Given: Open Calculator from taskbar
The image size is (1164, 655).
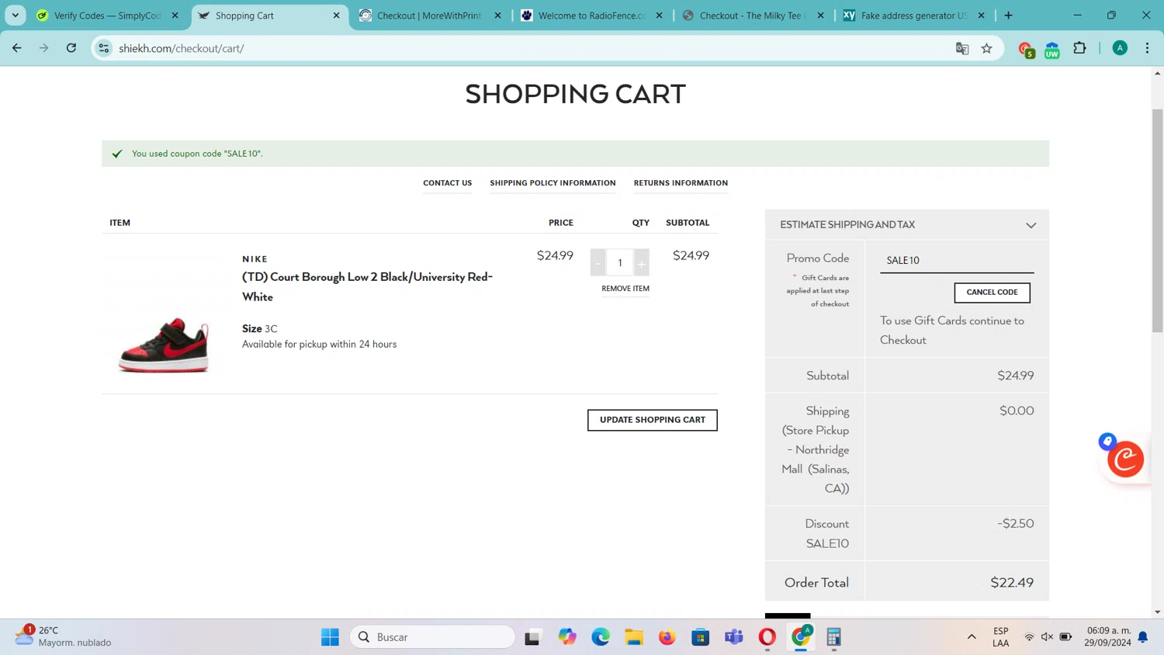Looking at the screenshot, I should pos(834,637).
